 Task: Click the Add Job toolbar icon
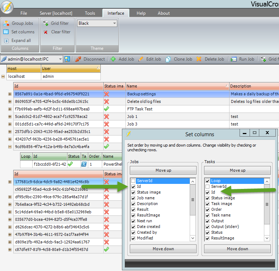click(x=113, y=59)
